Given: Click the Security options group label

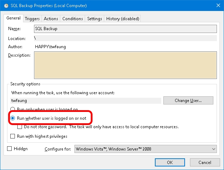Looking at the screenshot, I should [x=25, y=84].
